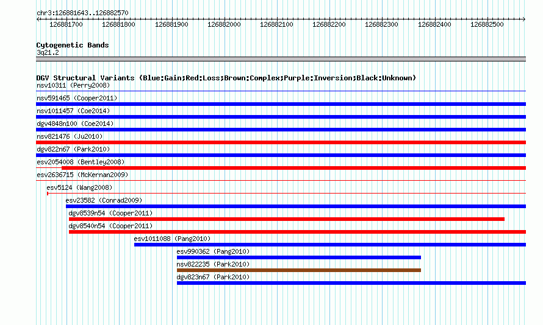This screenshot has height=325, width=543.
Task: Click the ruler's right arrow end
Action: pos(524,19)
